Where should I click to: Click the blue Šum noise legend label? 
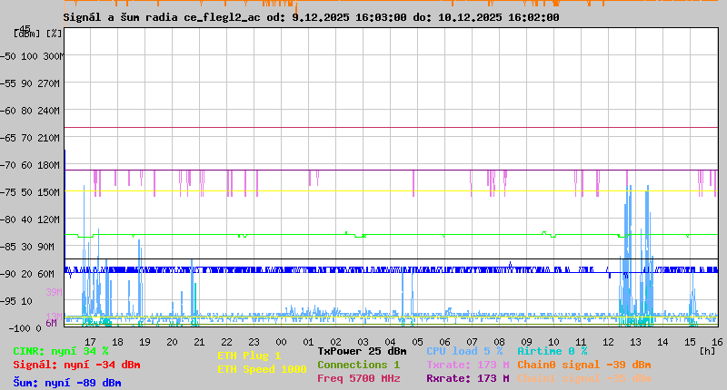67,383
